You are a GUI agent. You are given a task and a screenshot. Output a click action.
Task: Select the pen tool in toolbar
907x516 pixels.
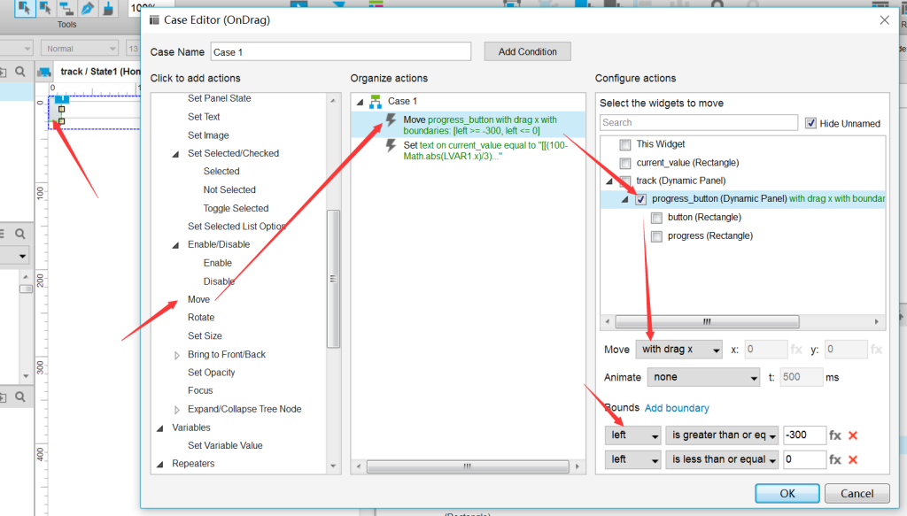coord(88,8)
